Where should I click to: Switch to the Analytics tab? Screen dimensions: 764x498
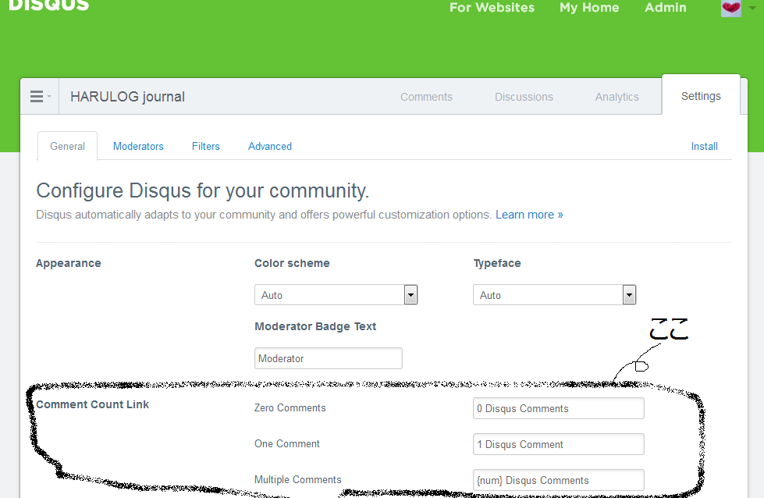tap(617, 97)
